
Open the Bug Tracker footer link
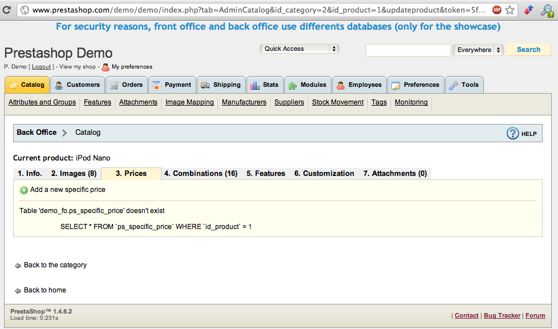[502, 315]
